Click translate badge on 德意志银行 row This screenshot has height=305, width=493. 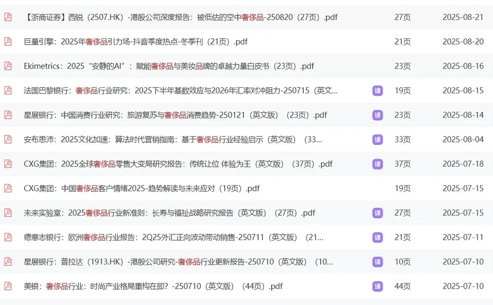pos(378,238)
